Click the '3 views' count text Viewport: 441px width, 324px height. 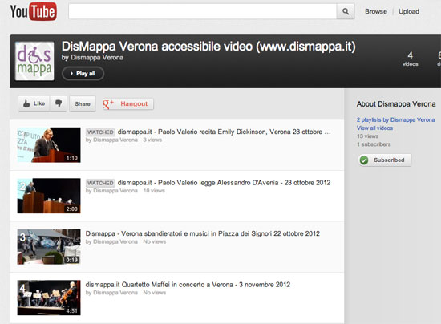click(x=152, y=140)
